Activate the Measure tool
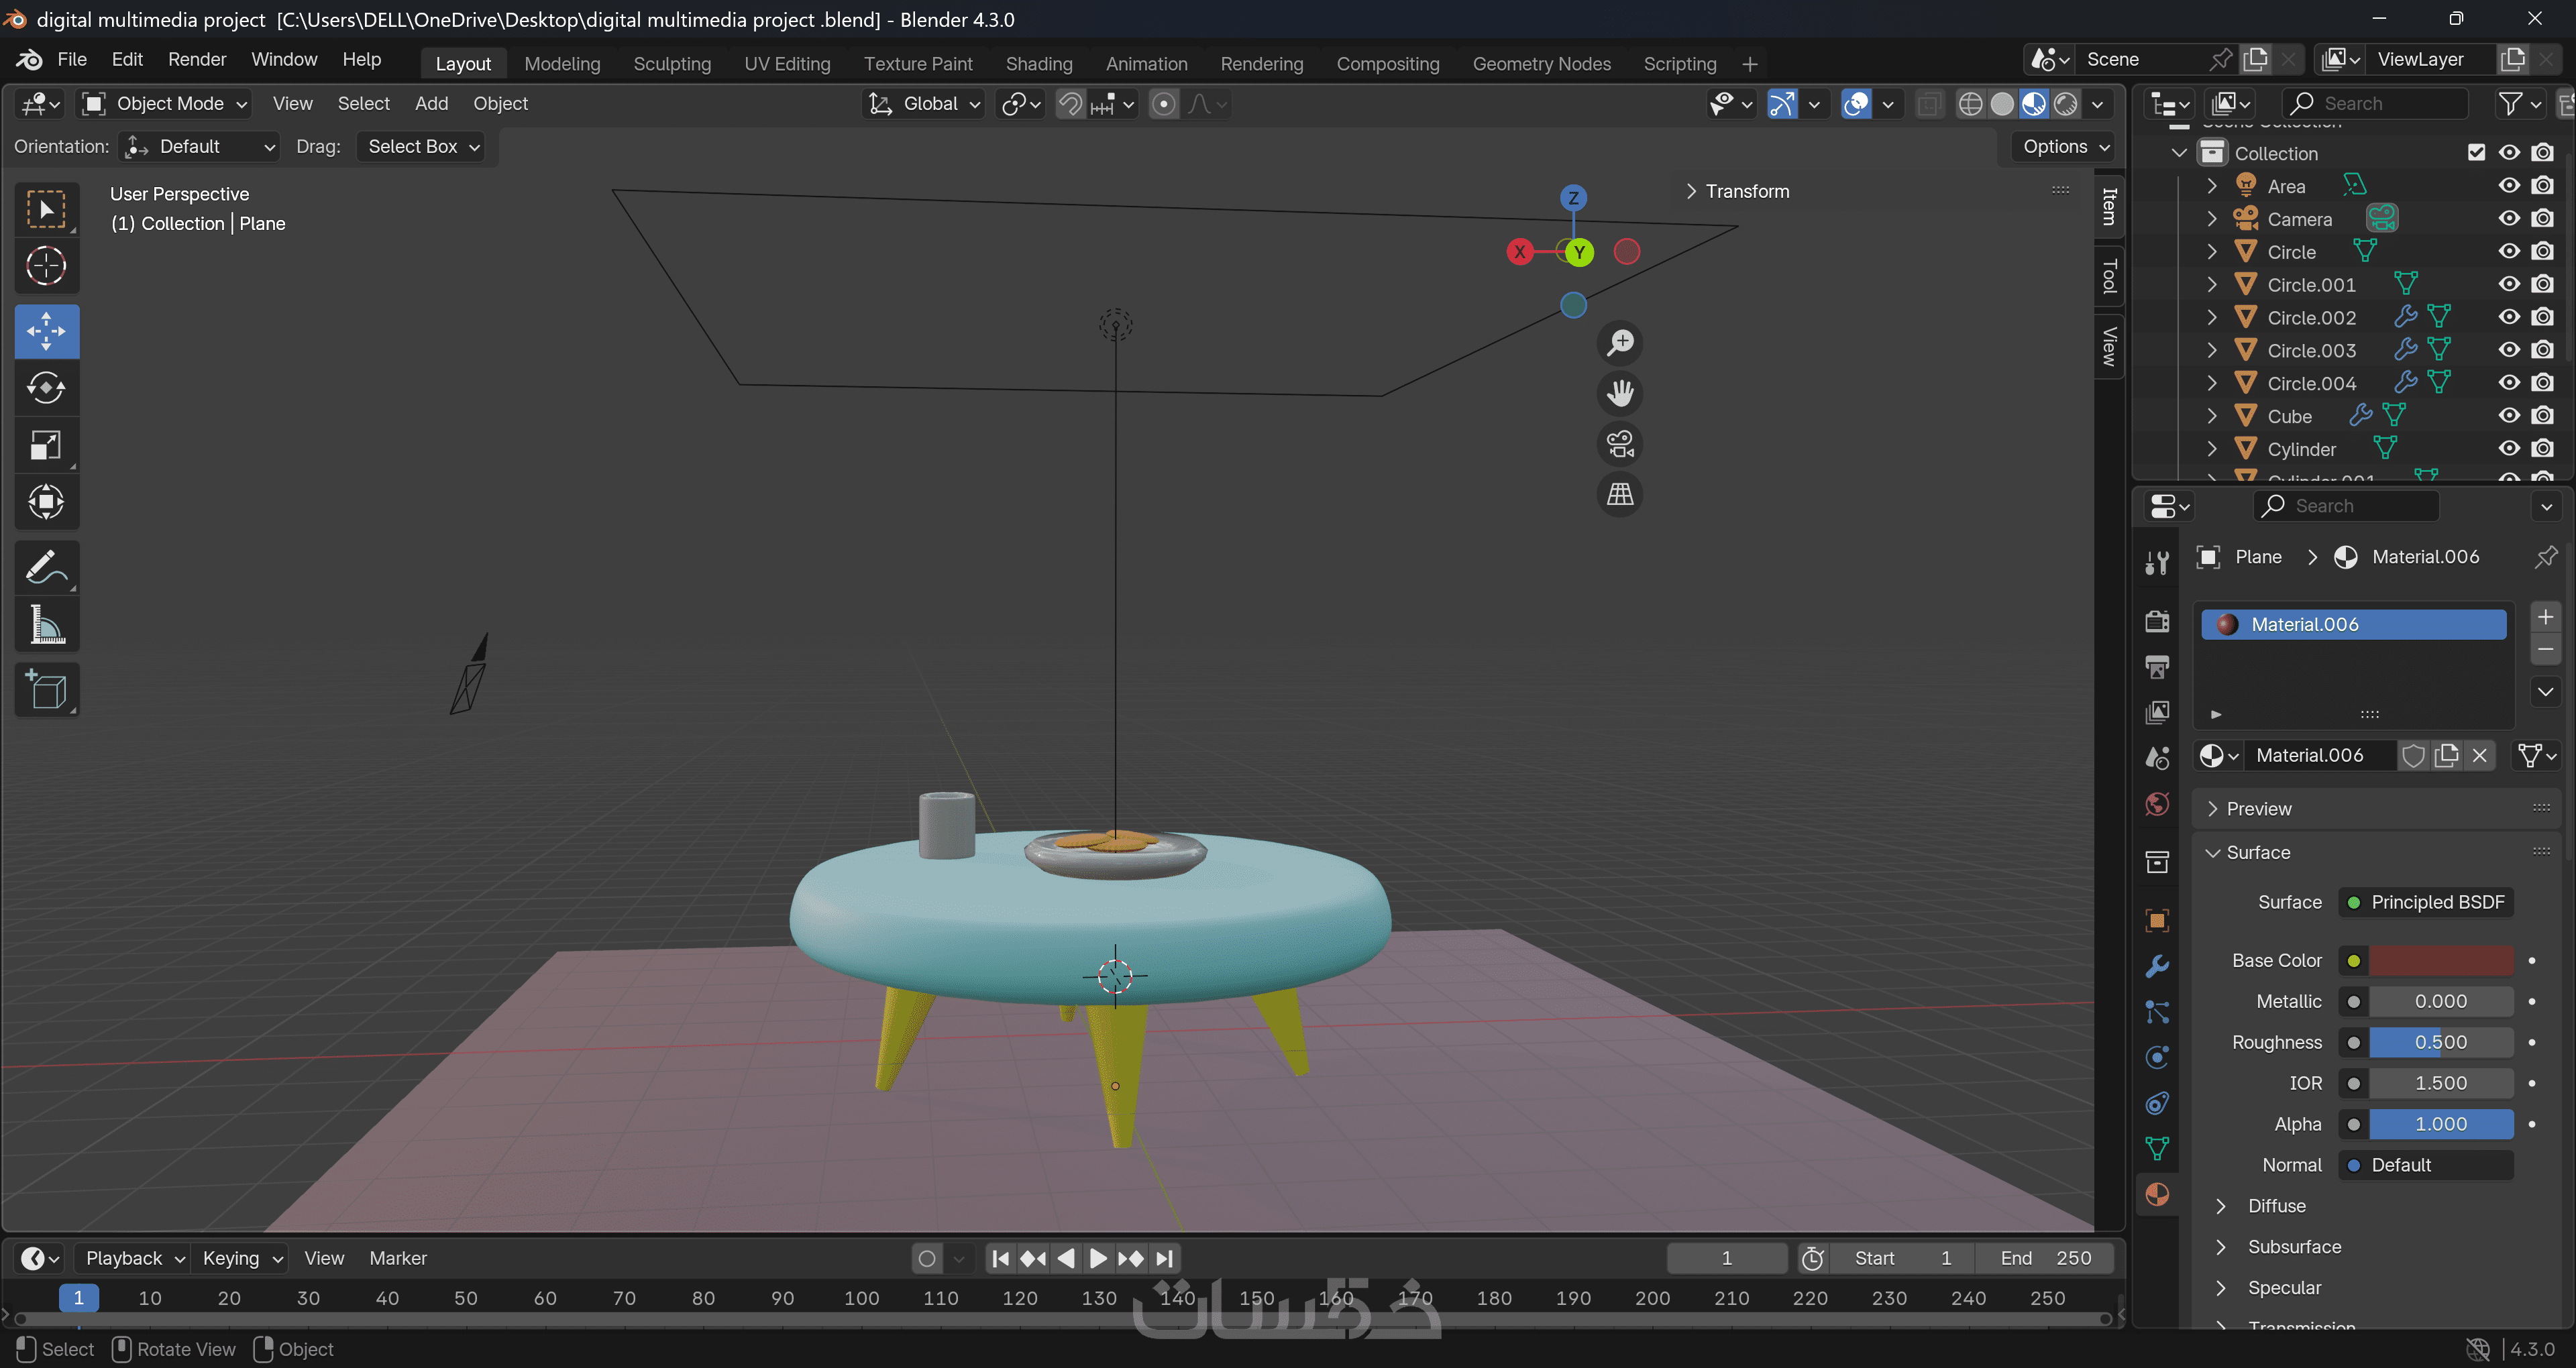This screenshot has width=2576, height=1368. pos(46,624)
